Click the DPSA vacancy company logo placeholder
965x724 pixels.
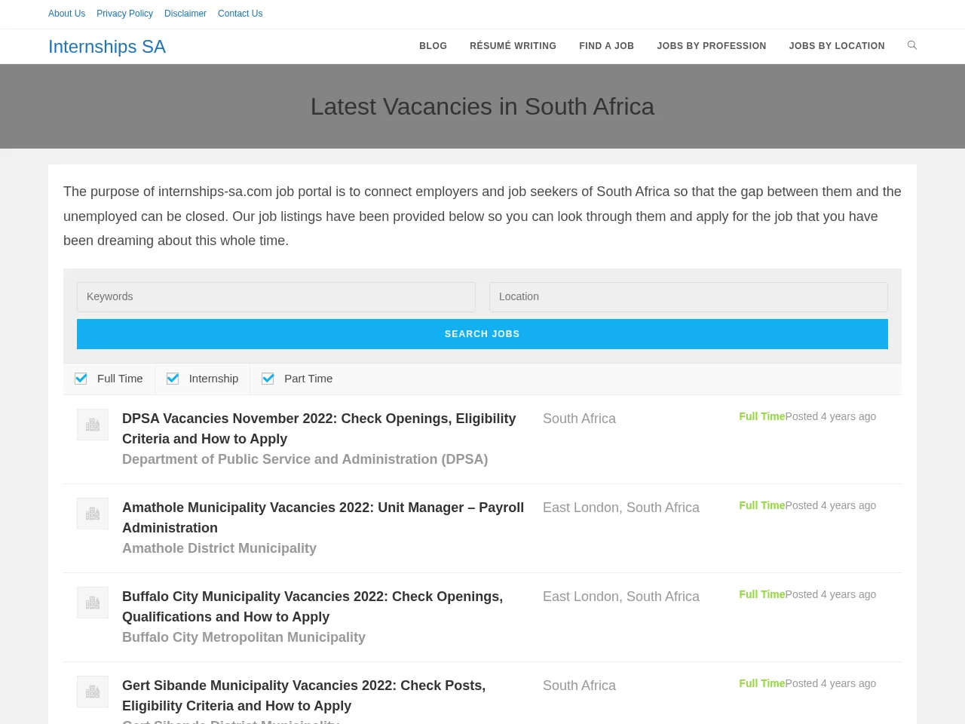point(93,425)
